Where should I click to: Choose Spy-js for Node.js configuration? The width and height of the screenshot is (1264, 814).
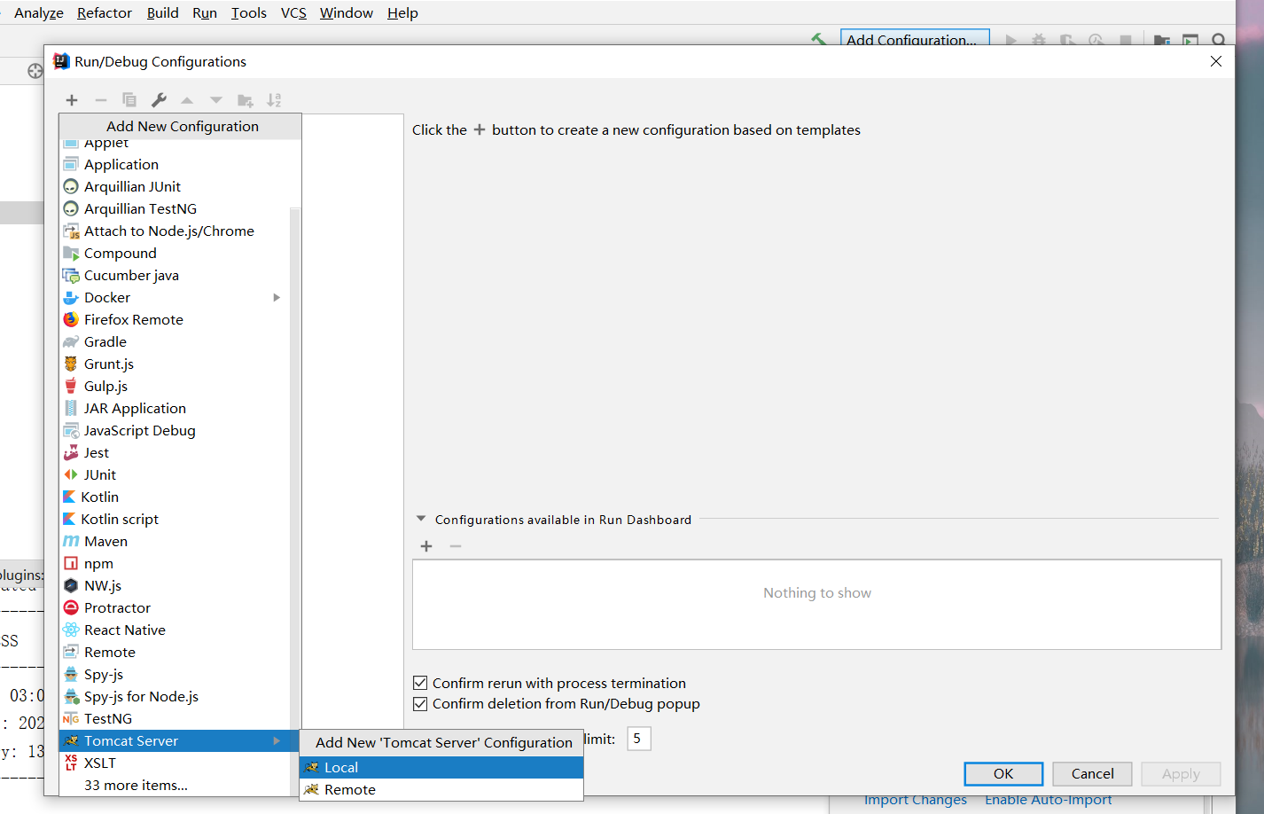(175, 696)
